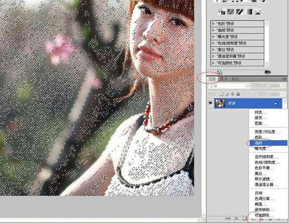This screenshot has height=223, width=289.
Task: Expand the 黑白 预设 presets group
Action: pos(213,50)
